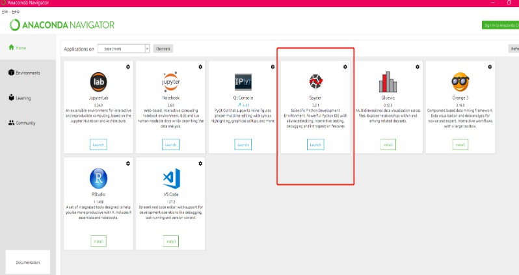Screen dimensions: 519x275
Task: Click the Spyder application icon
Action: pos(315,81)
